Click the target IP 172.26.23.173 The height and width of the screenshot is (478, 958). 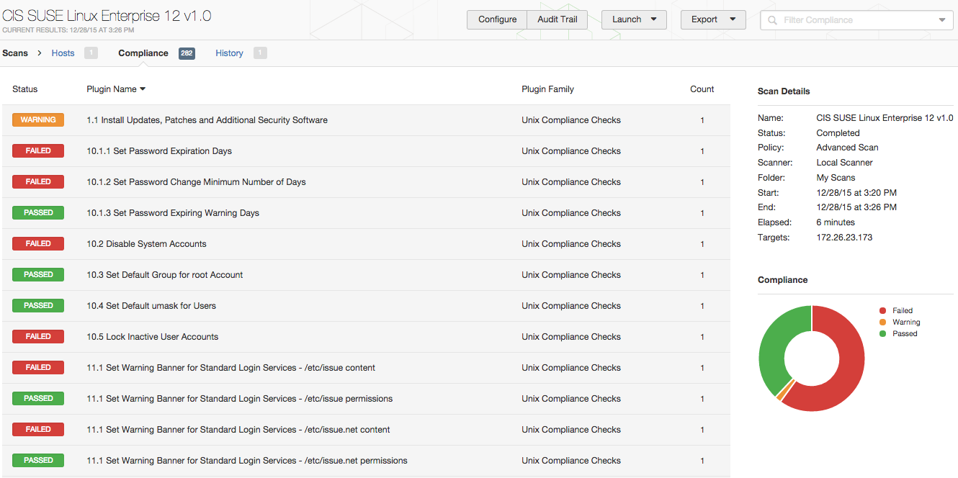pos(844,238)
